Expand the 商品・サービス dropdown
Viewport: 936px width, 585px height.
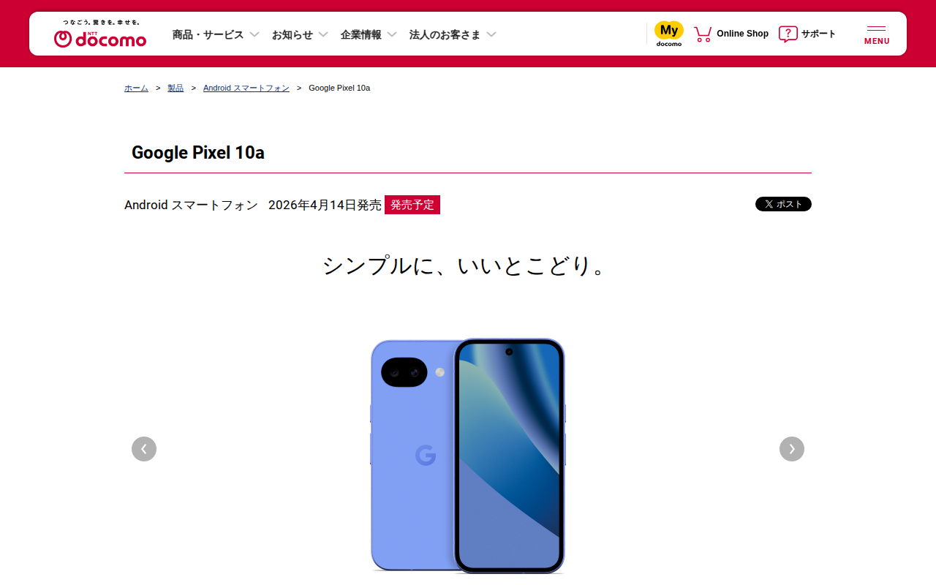(216, 34)
